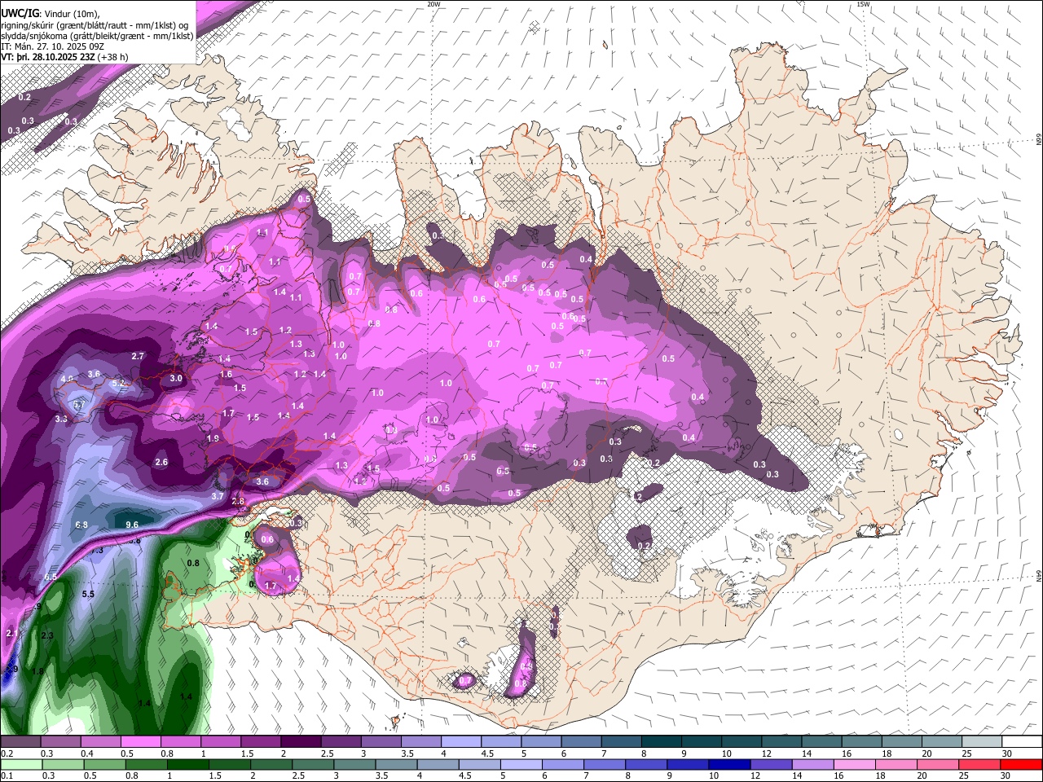Click the "3.3" value on the map

61,419
